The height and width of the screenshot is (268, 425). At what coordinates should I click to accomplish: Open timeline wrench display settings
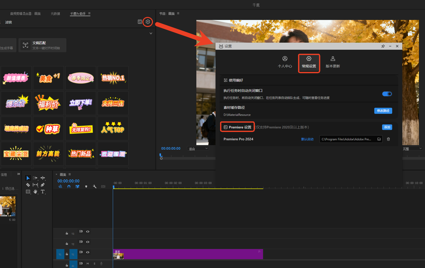point(95,186)
